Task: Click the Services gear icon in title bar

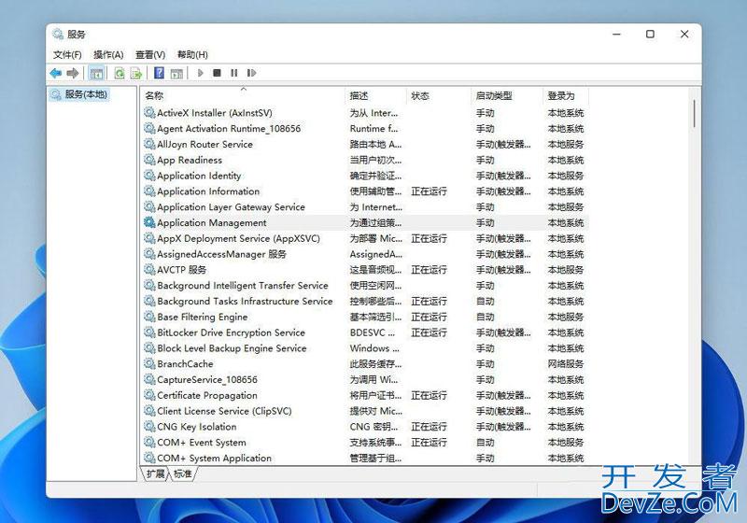Action: [58, 34]
